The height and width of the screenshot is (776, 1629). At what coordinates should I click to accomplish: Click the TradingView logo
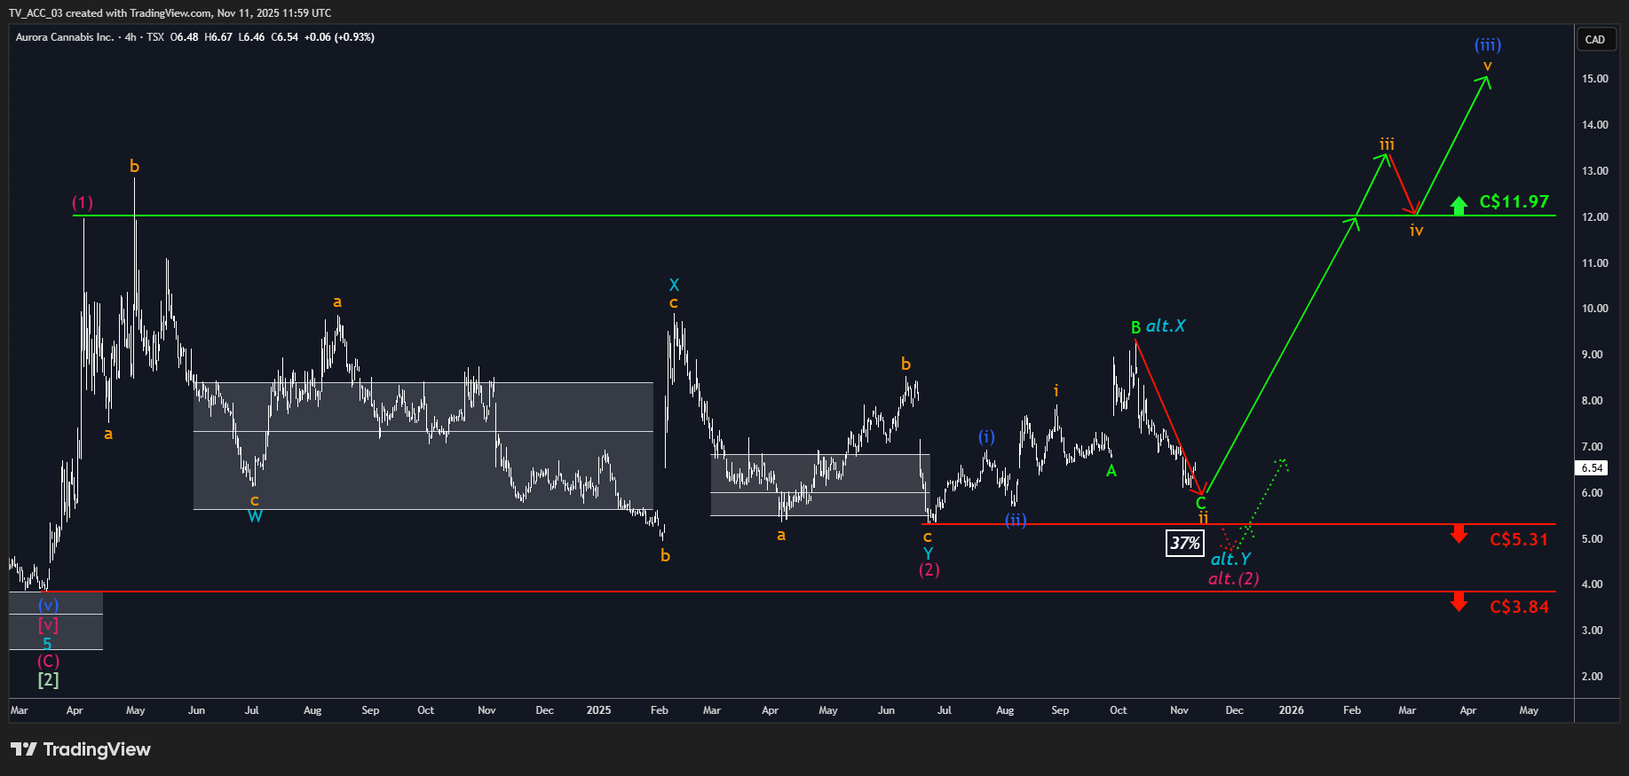pyautogui.click(x=81, y=749)
